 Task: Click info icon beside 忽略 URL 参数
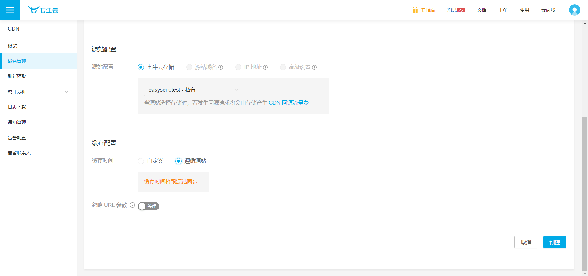(x=132, y=205)
